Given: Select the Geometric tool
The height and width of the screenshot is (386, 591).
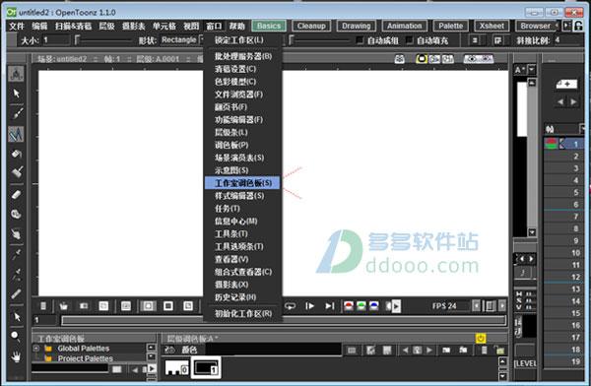Looking at the screenshot, I should coord(16,134).
